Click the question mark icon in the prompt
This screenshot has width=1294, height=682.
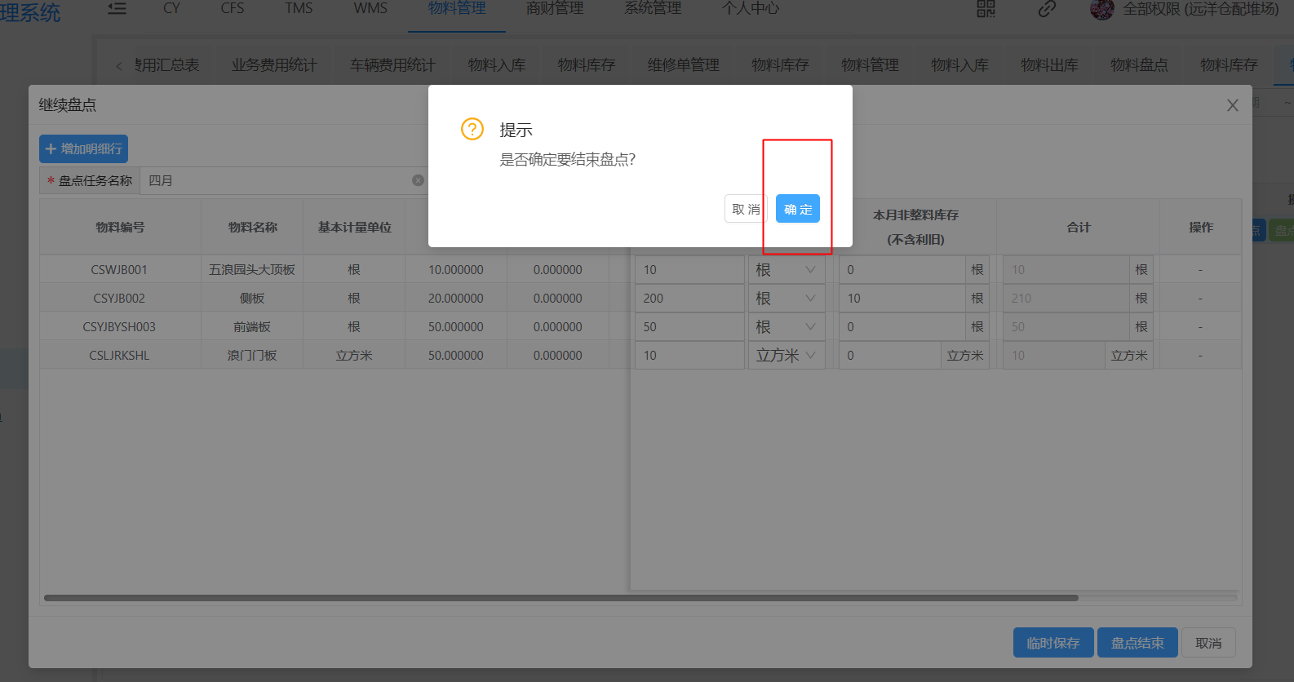pos(472,129)
